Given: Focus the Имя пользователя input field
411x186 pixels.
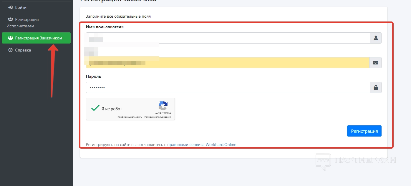Looking at the screenshot, I should 228,38.
